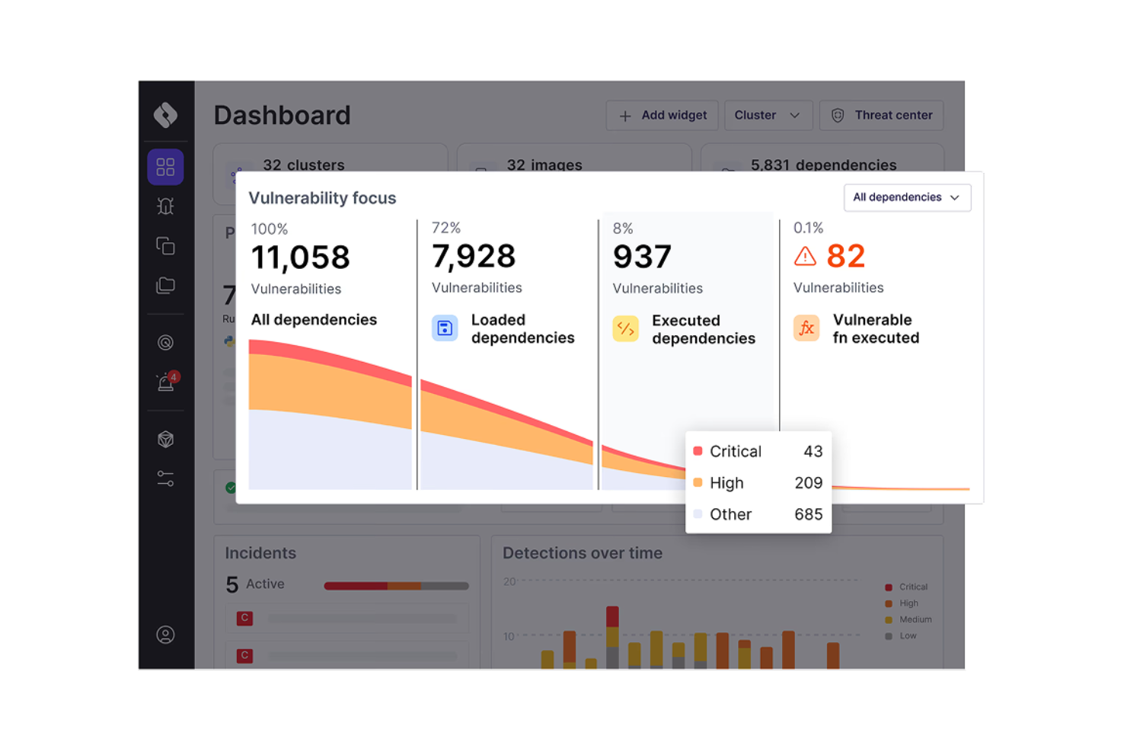Click the plus icon in Add widget

pyautogui.click(x=625, y=116)
